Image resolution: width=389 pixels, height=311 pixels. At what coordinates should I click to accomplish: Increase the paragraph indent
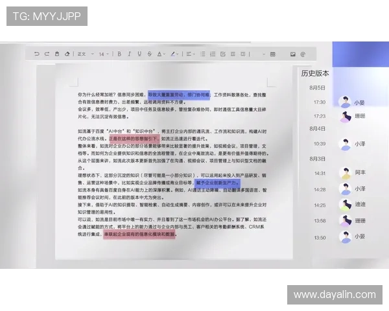tap(242, 54)
